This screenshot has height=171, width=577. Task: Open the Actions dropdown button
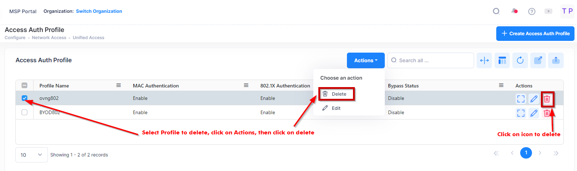pyautogui.click(x=365, y=60)
